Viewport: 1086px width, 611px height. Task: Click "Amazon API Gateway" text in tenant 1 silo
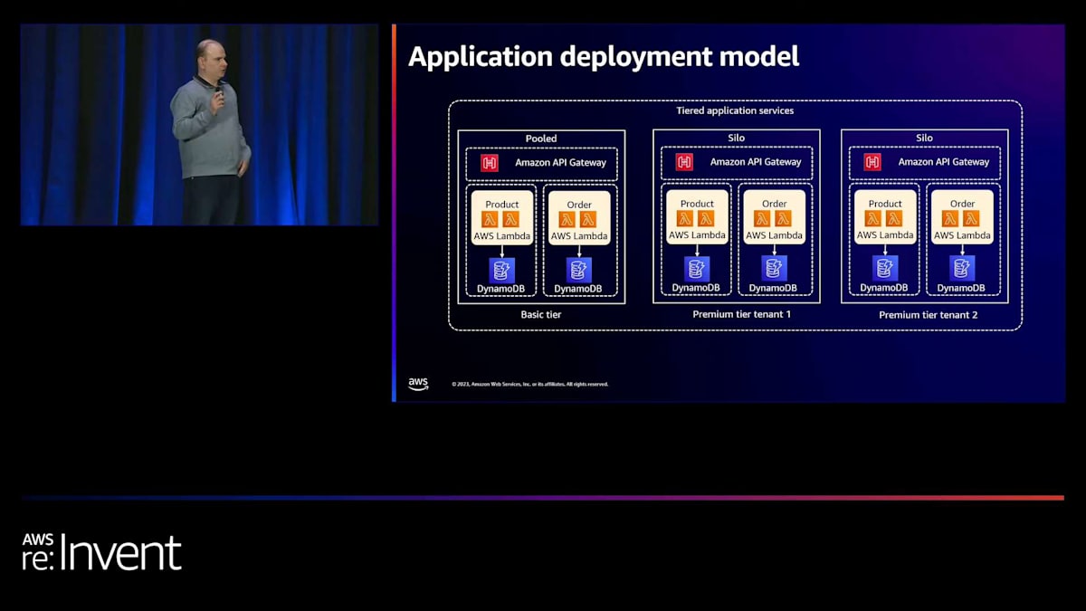point(756,162)
